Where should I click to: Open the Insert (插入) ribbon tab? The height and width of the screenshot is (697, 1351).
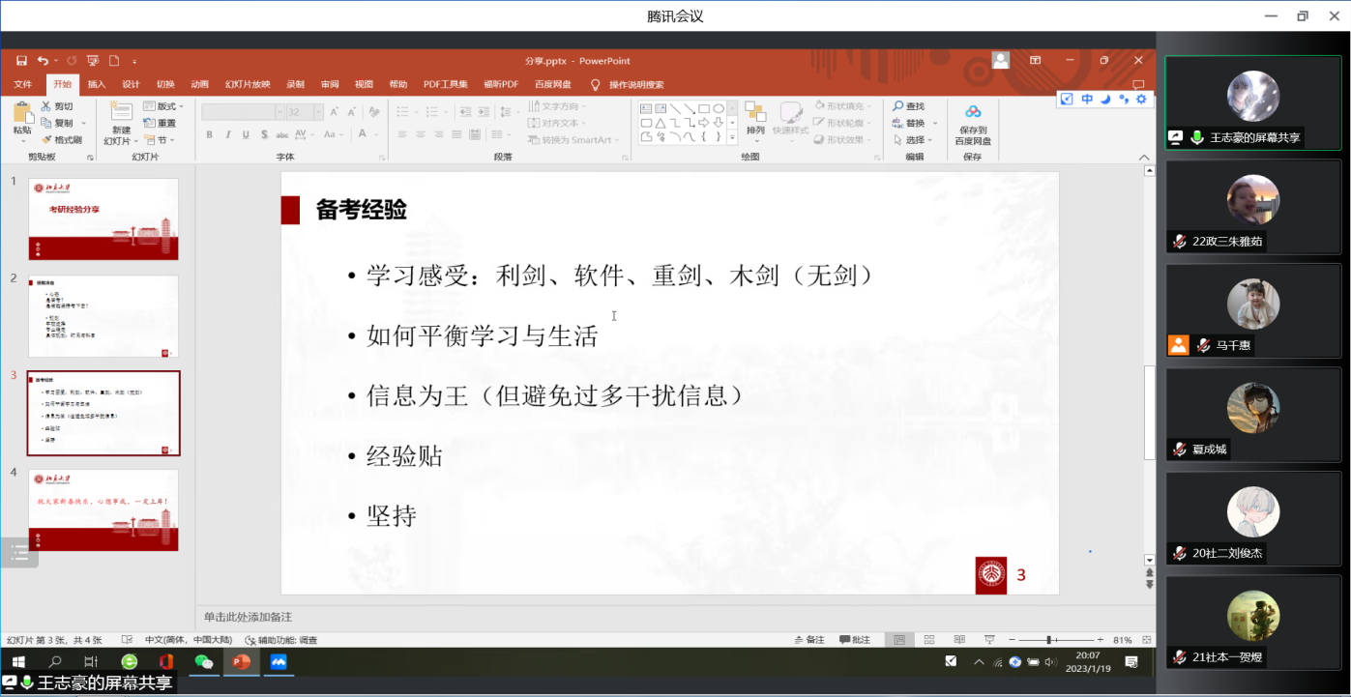97,84
